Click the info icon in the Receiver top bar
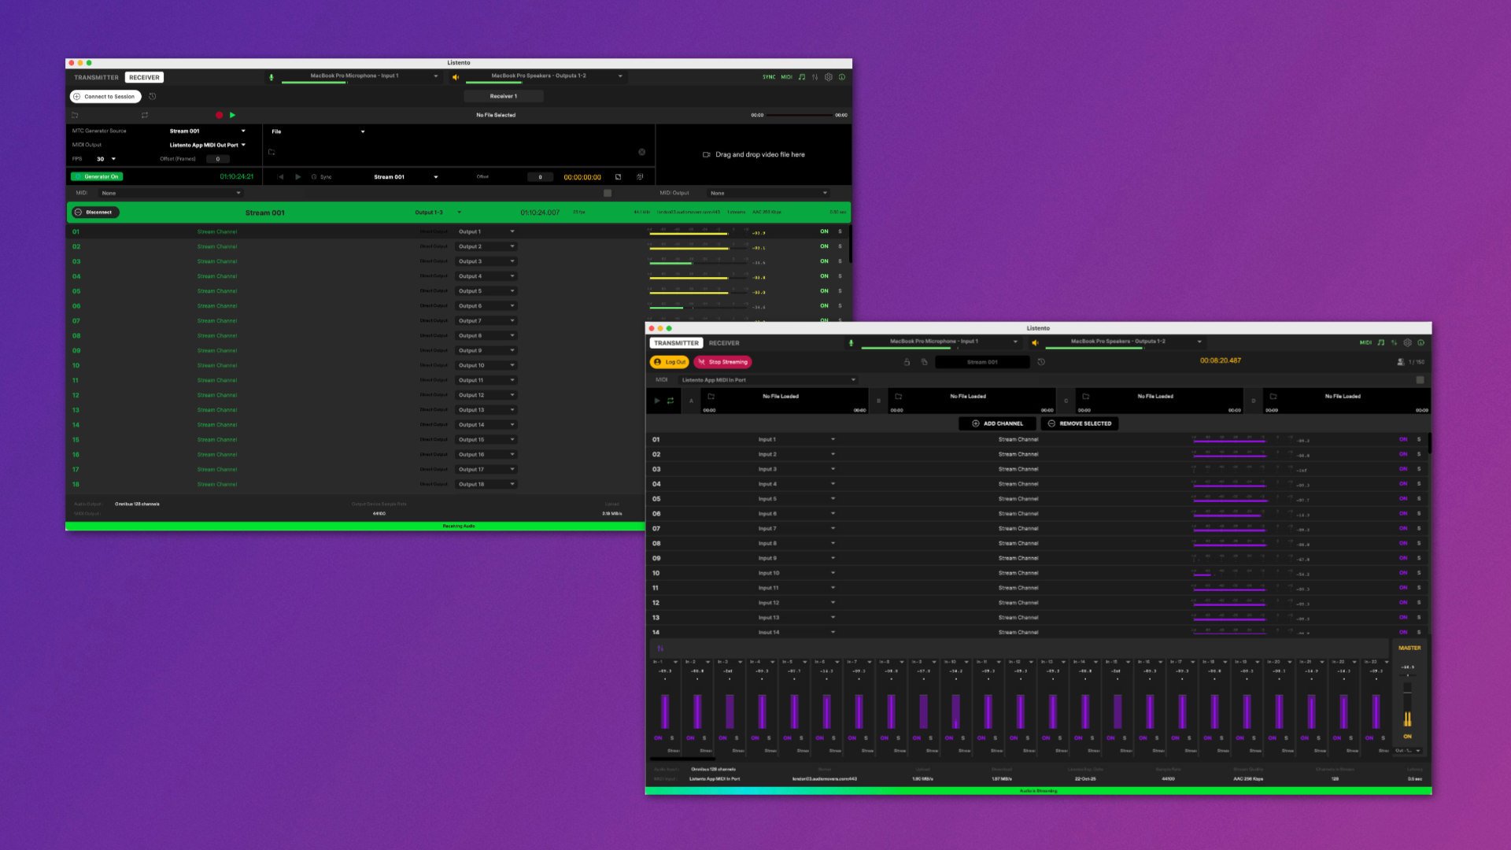The width and height of the screenshot is (1511, 850). pos(842,77)
